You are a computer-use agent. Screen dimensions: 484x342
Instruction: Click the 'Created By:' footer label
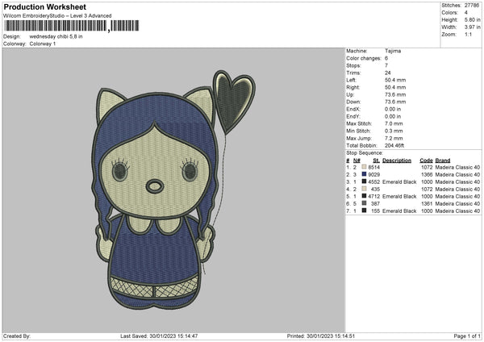(x=17, y=336)
